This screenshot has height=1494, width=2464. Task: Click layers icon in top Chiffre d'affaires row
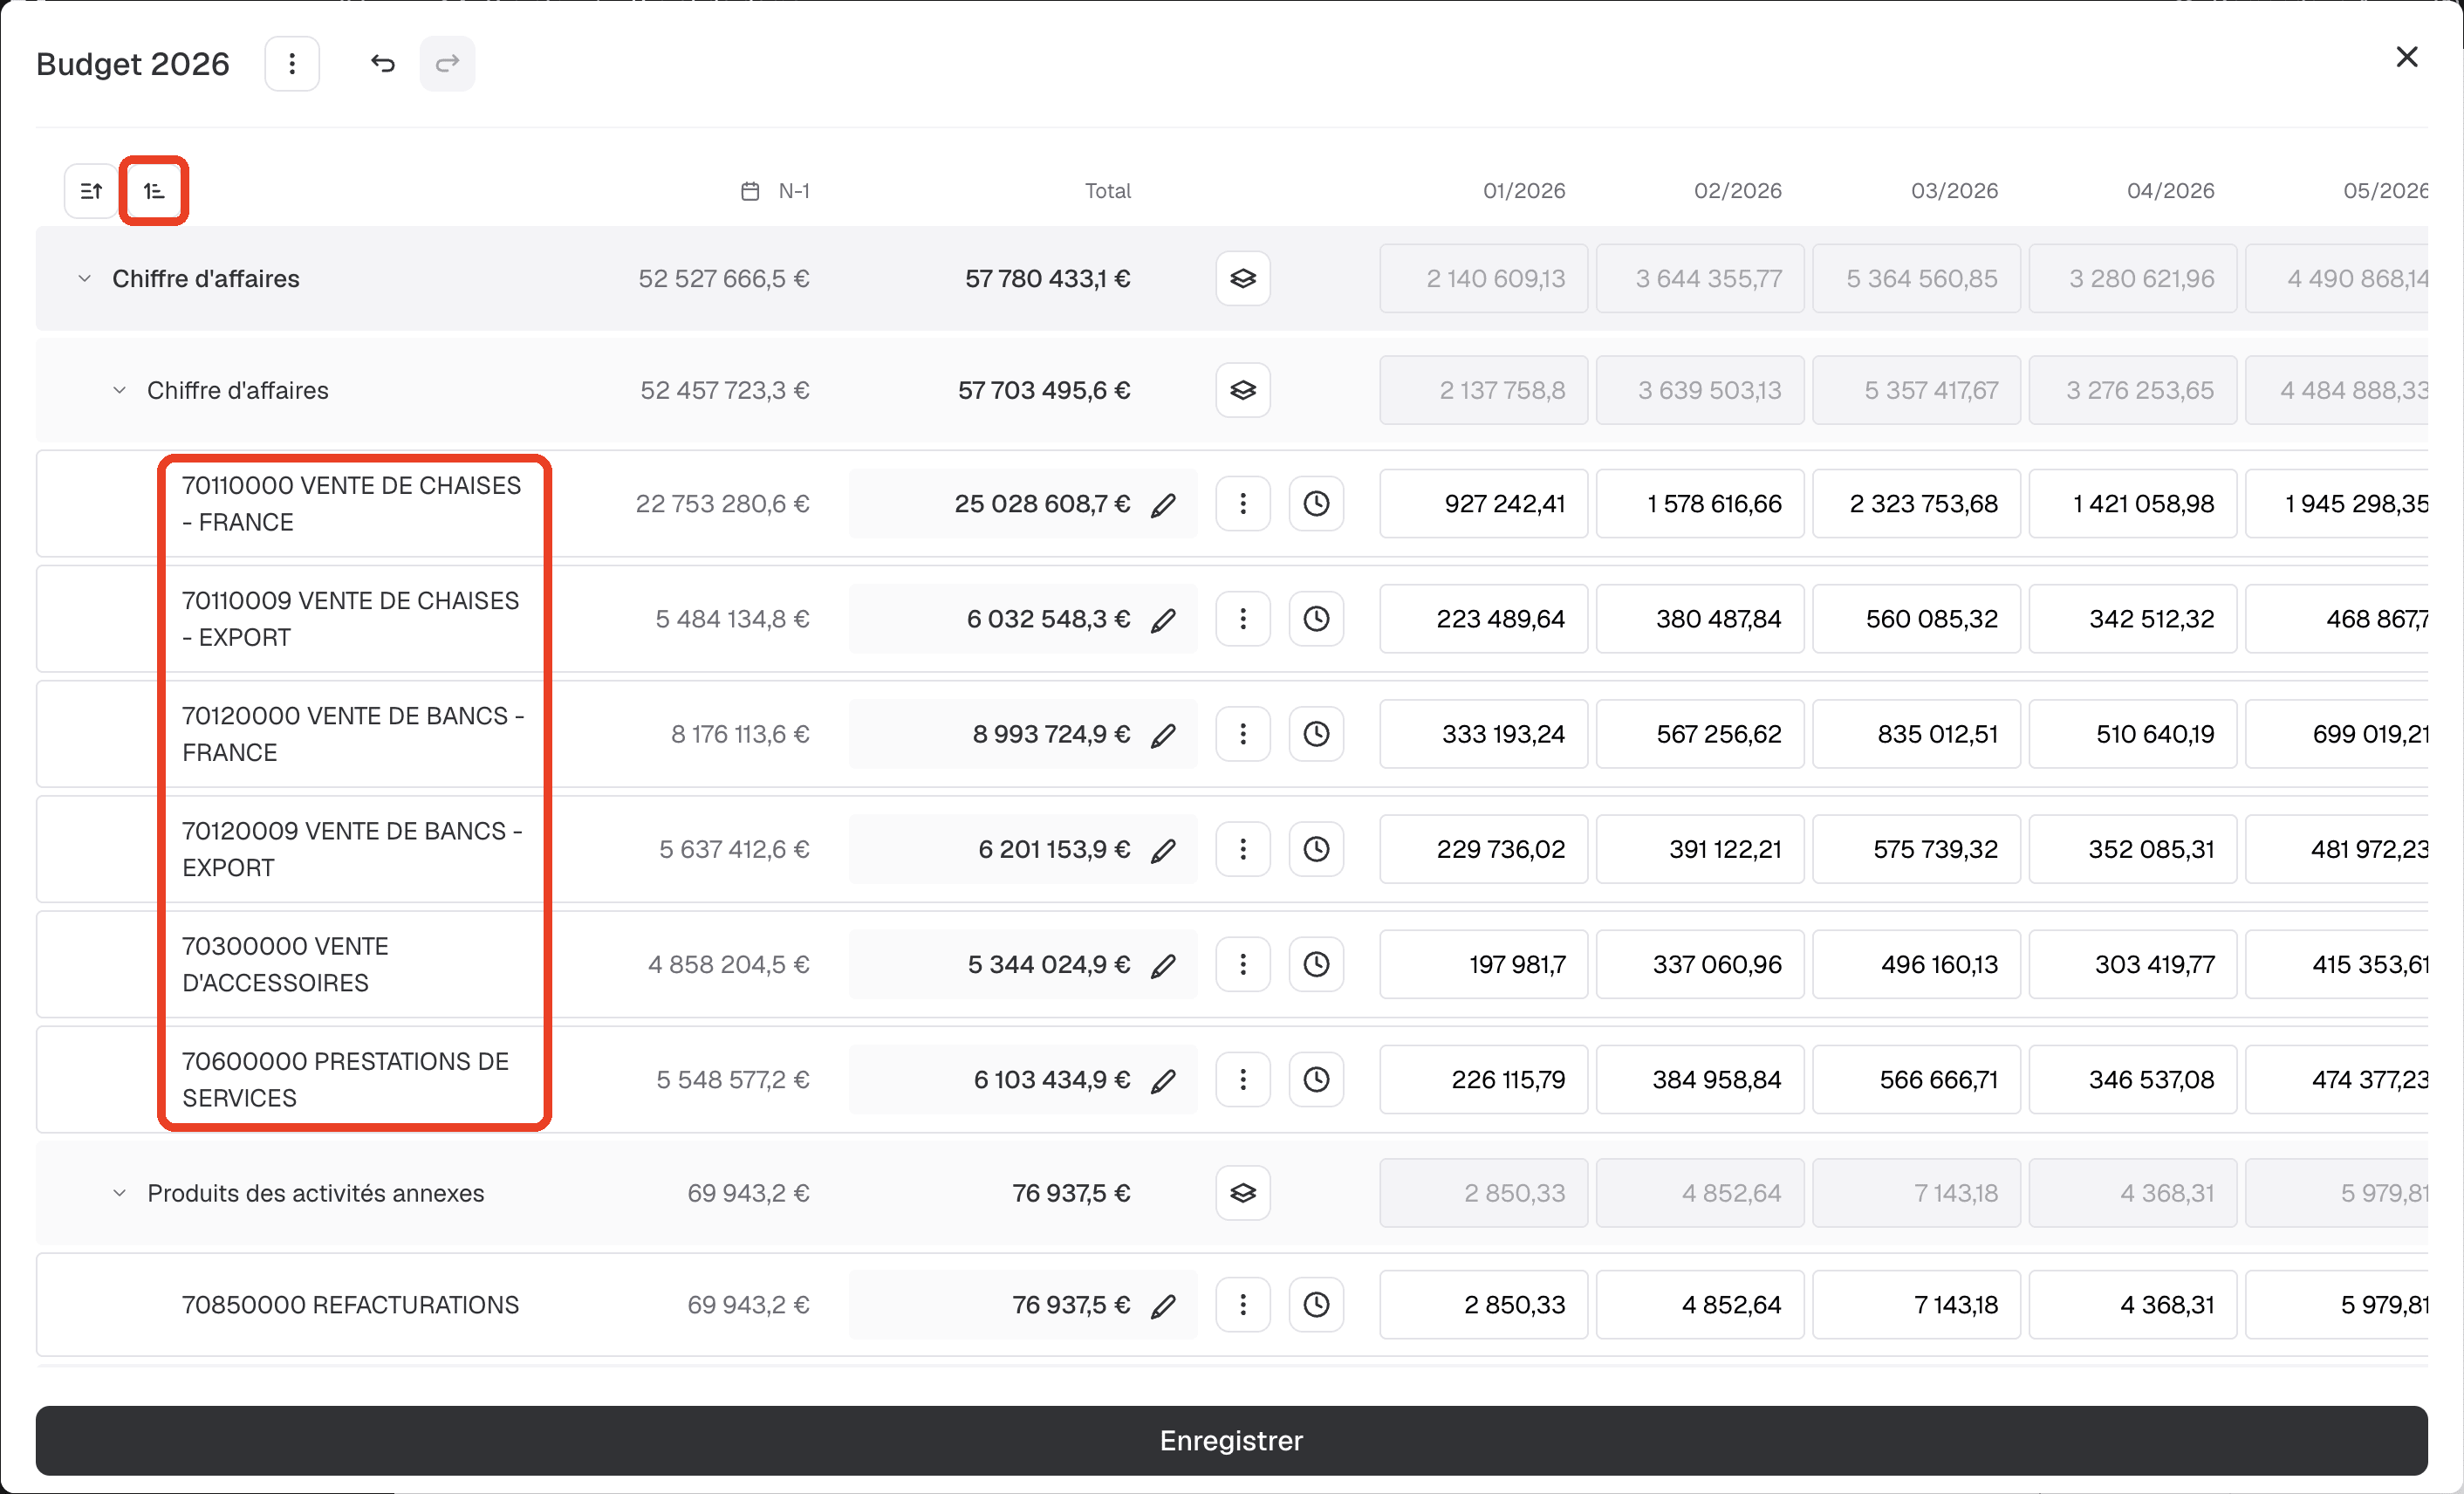click(x=1243, y=279)
